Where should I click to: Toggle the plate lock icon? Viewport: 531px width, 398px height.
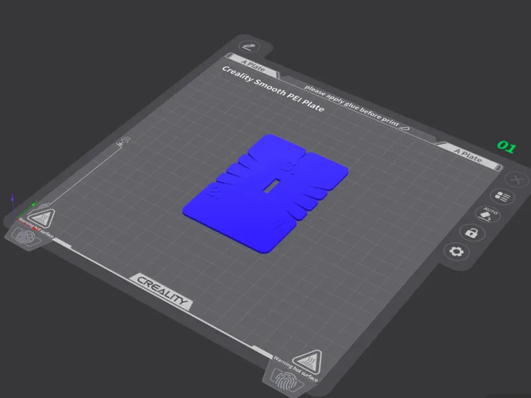pyautogui.click(x=472, y=233)
